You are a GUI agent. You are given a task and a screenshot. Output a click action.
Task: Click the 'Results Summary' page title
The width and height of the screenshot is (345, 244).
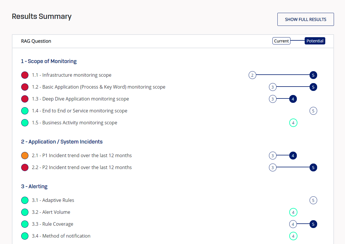click(x=42, y=17)
